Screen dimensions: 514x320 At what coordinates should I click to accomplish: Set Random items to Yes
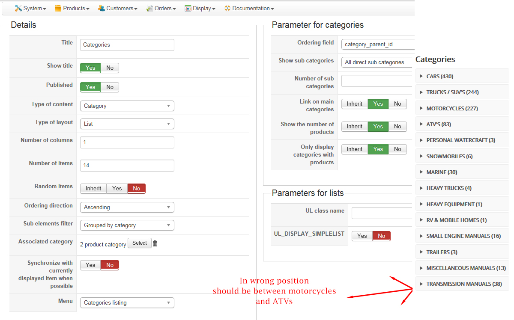(x=117, y=188)
